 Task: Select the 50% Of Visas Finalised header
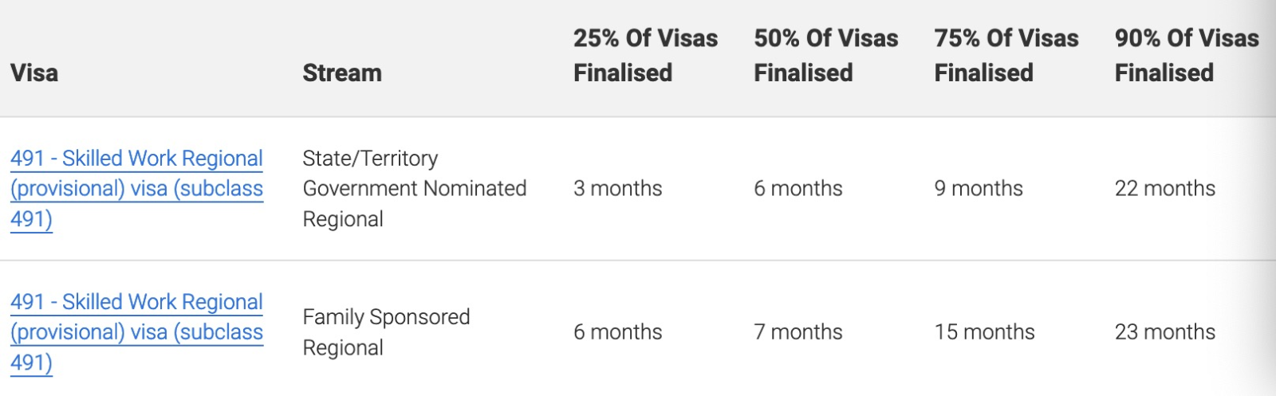click(825, 56)
